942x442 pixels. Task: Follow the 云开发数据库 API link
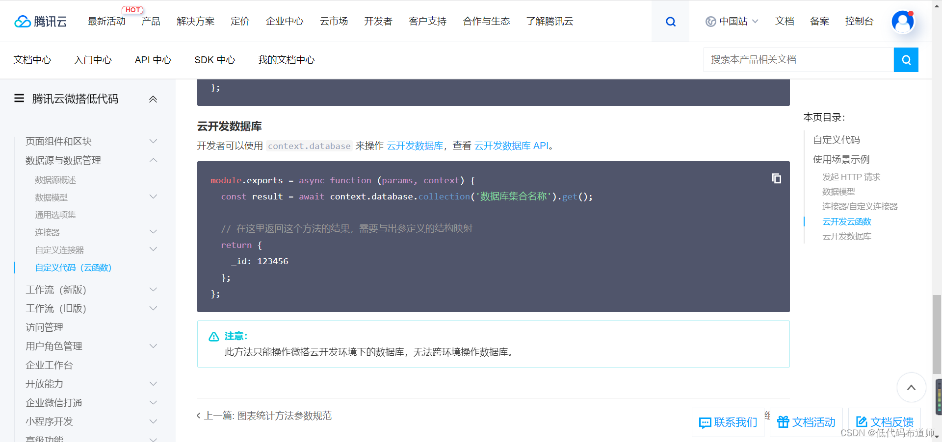click(x=512, y=146)
